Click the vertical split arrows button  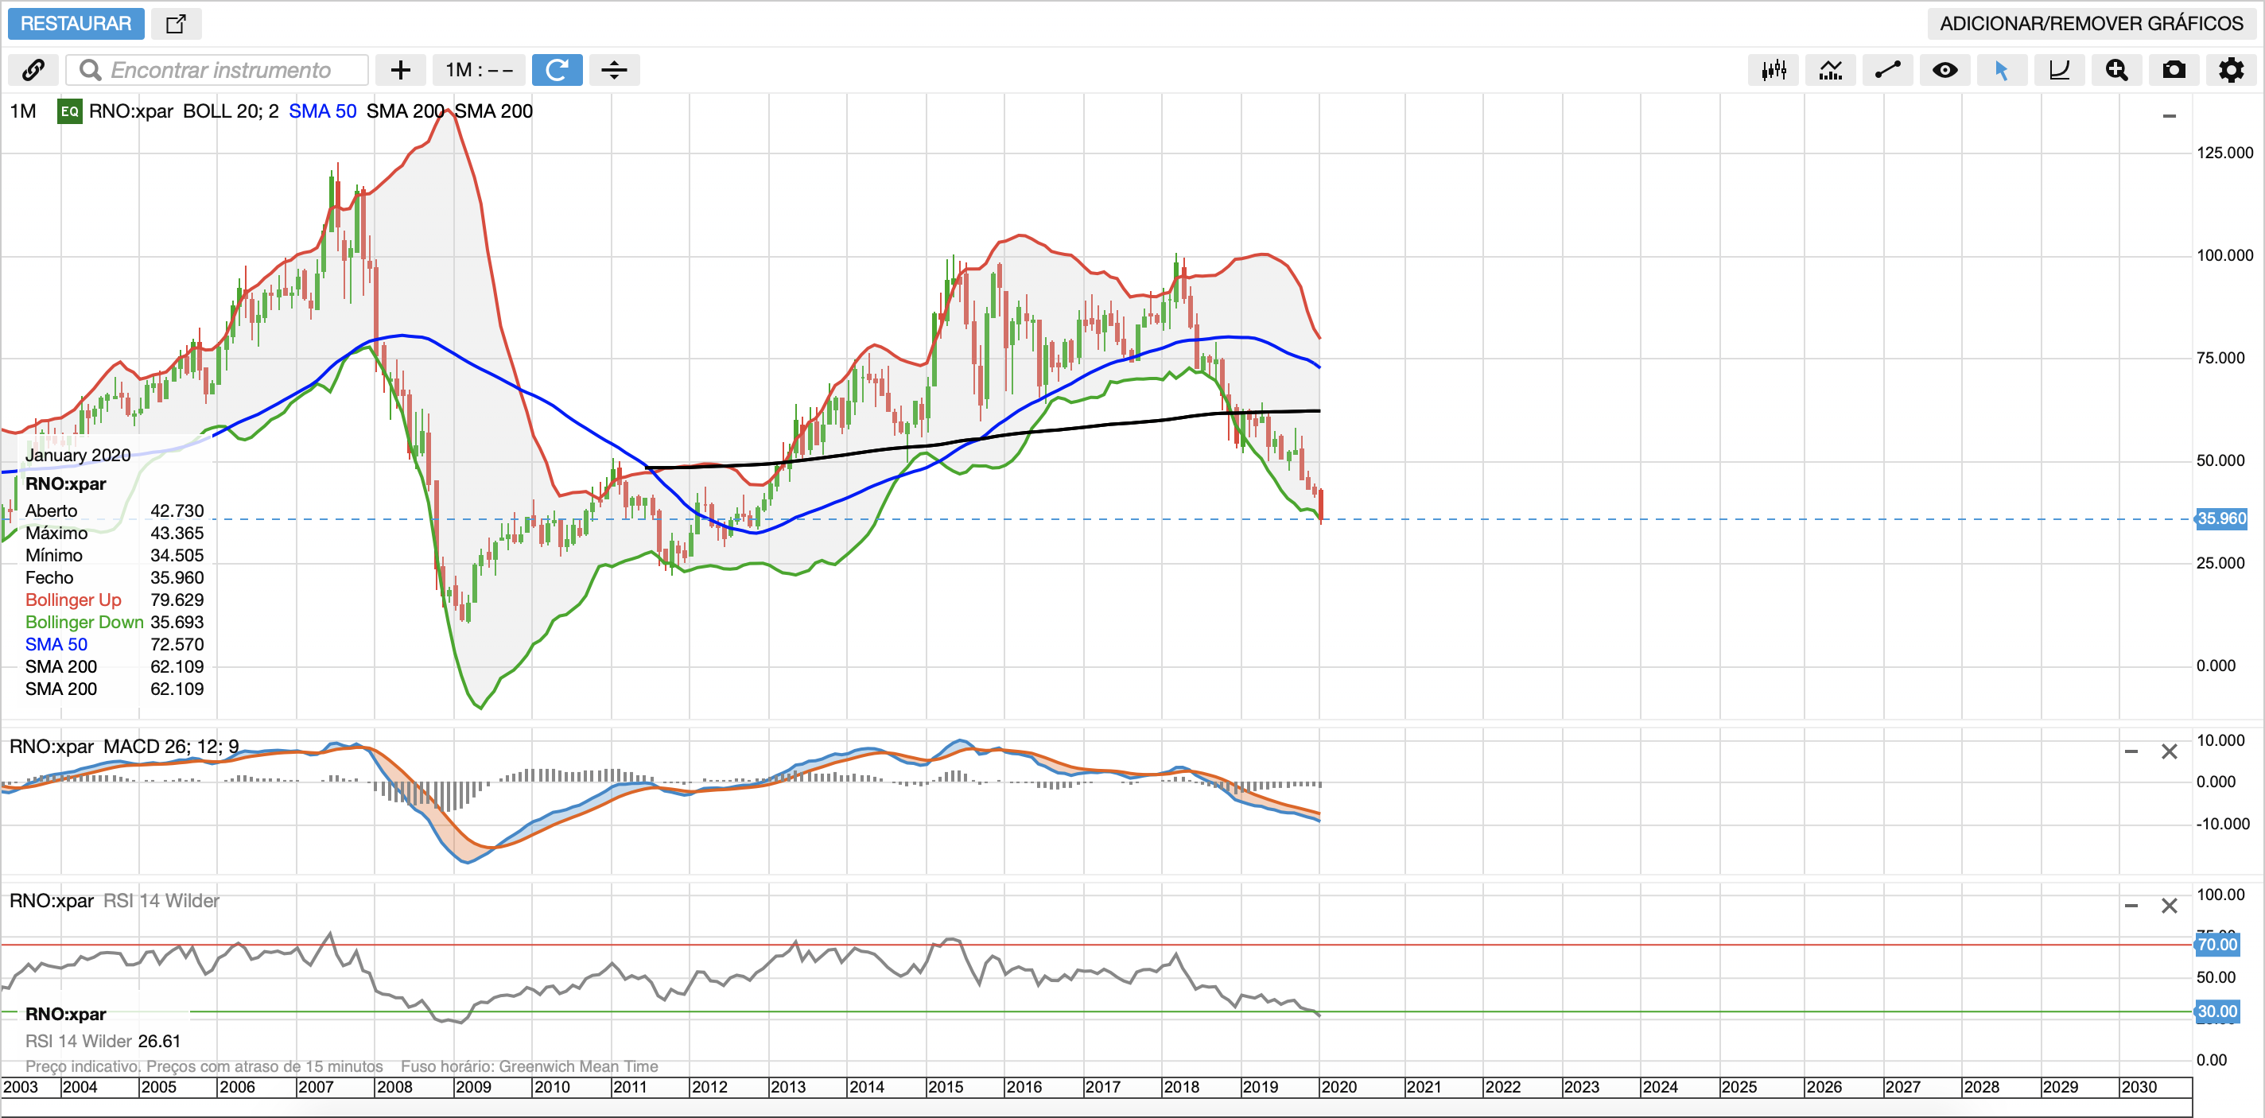tap(614, 70)
